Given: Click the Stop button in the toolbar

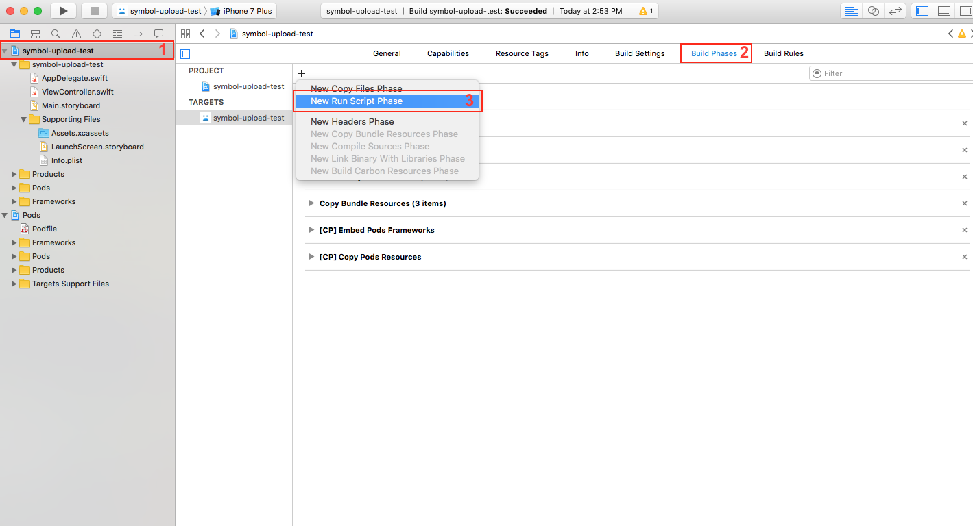Looking at the screenshot, I should pos(95,11).
